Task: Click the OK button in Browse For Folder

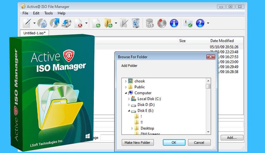Action: 174,143
